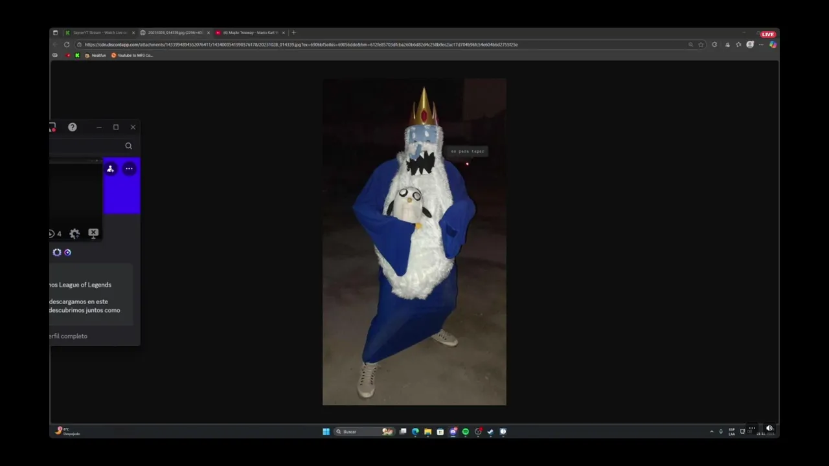Click the taskbar Buscar search box
This screenshot has width=829, height=466.
pos(364,432)
